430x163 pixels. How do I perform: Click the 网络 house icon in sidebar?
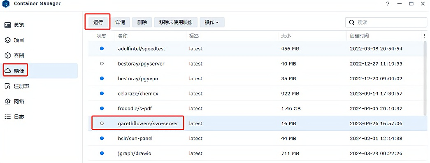click(8, 102)
